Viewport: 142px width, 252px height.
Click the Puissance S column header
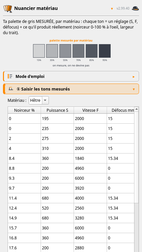(57, 110)
